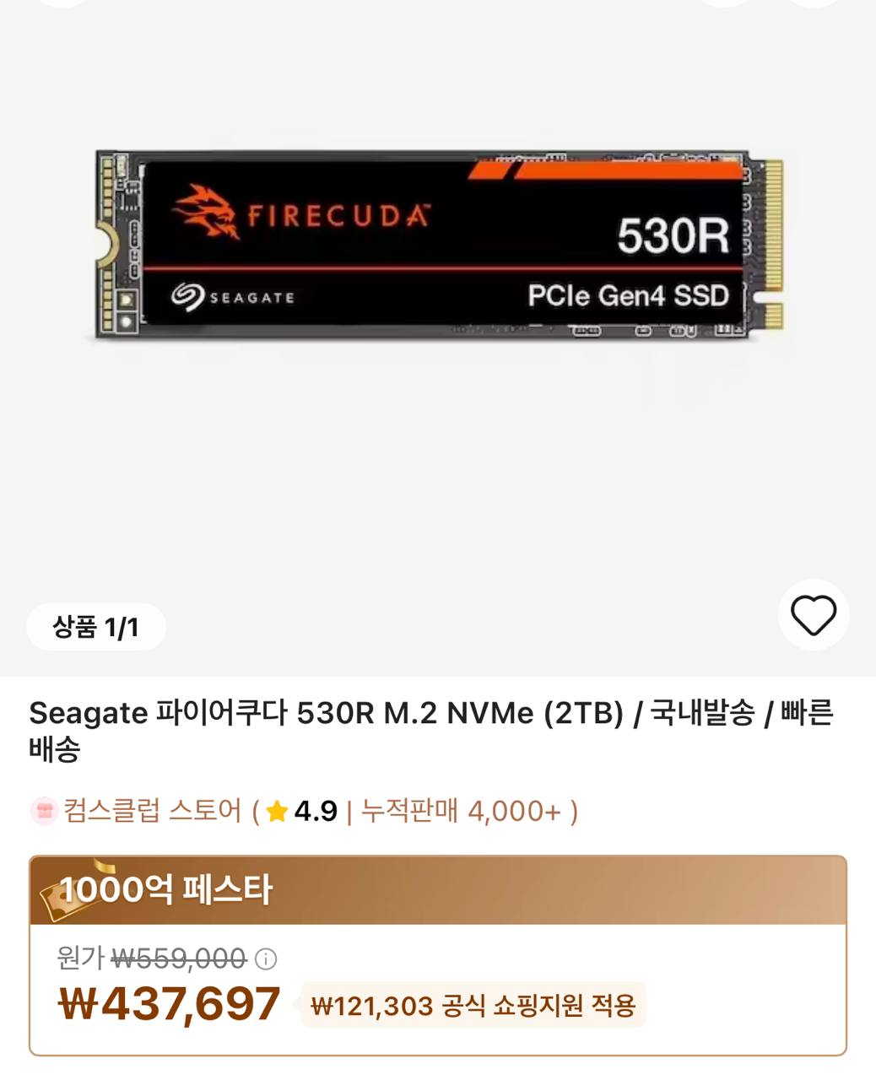Click the Seagate logo on the SSD label

point(232,297)
